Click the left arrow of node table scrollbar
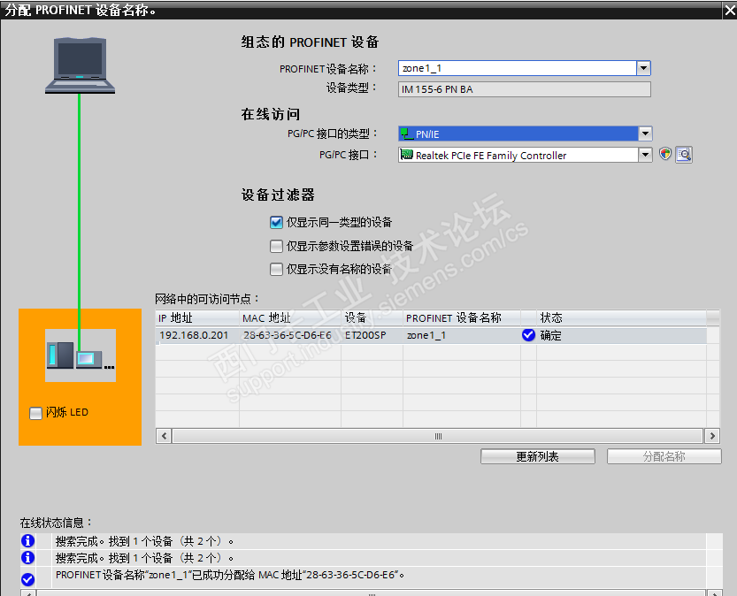 tap(164, 436)
